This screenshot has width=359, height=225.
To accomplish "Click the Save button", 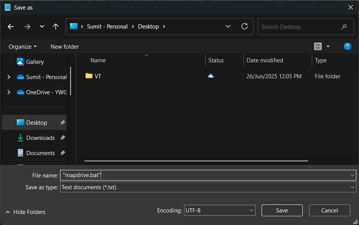I will click(x=282, y=210).
